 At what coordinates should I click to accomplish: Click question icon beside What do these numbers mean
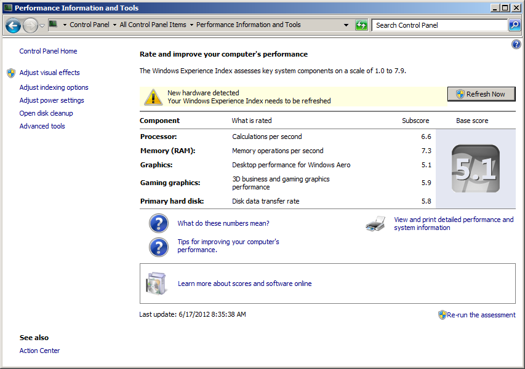click(159, 223)
